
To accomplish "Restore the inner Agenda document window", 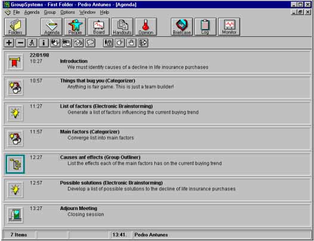I will [x=300, y=12].
